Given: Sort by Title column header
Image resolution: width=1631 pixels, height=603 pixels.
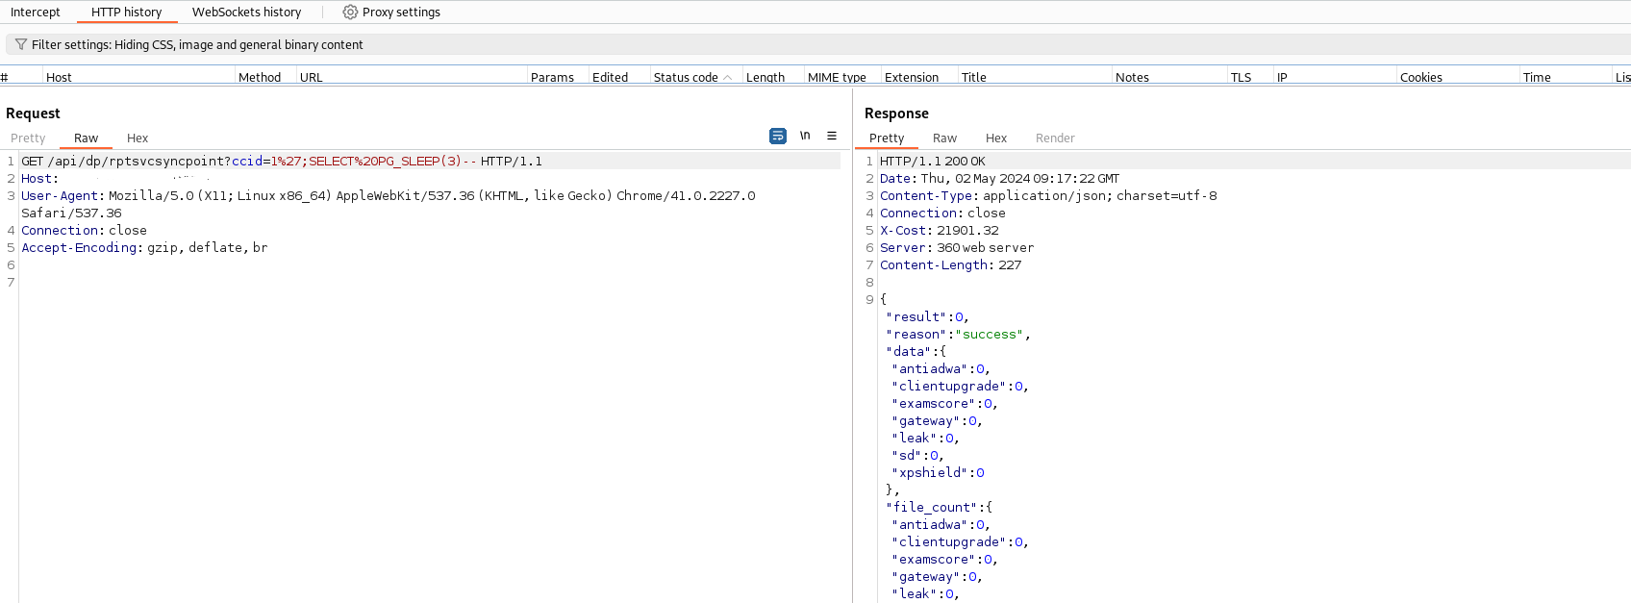Looking at the screenshot, I should [x=973, y=77].
